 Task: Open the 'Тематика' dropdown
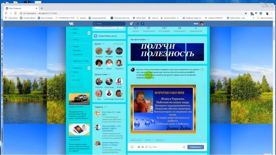pos(160,140)
